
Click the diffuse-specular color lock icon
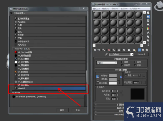[x=98, y=80]
